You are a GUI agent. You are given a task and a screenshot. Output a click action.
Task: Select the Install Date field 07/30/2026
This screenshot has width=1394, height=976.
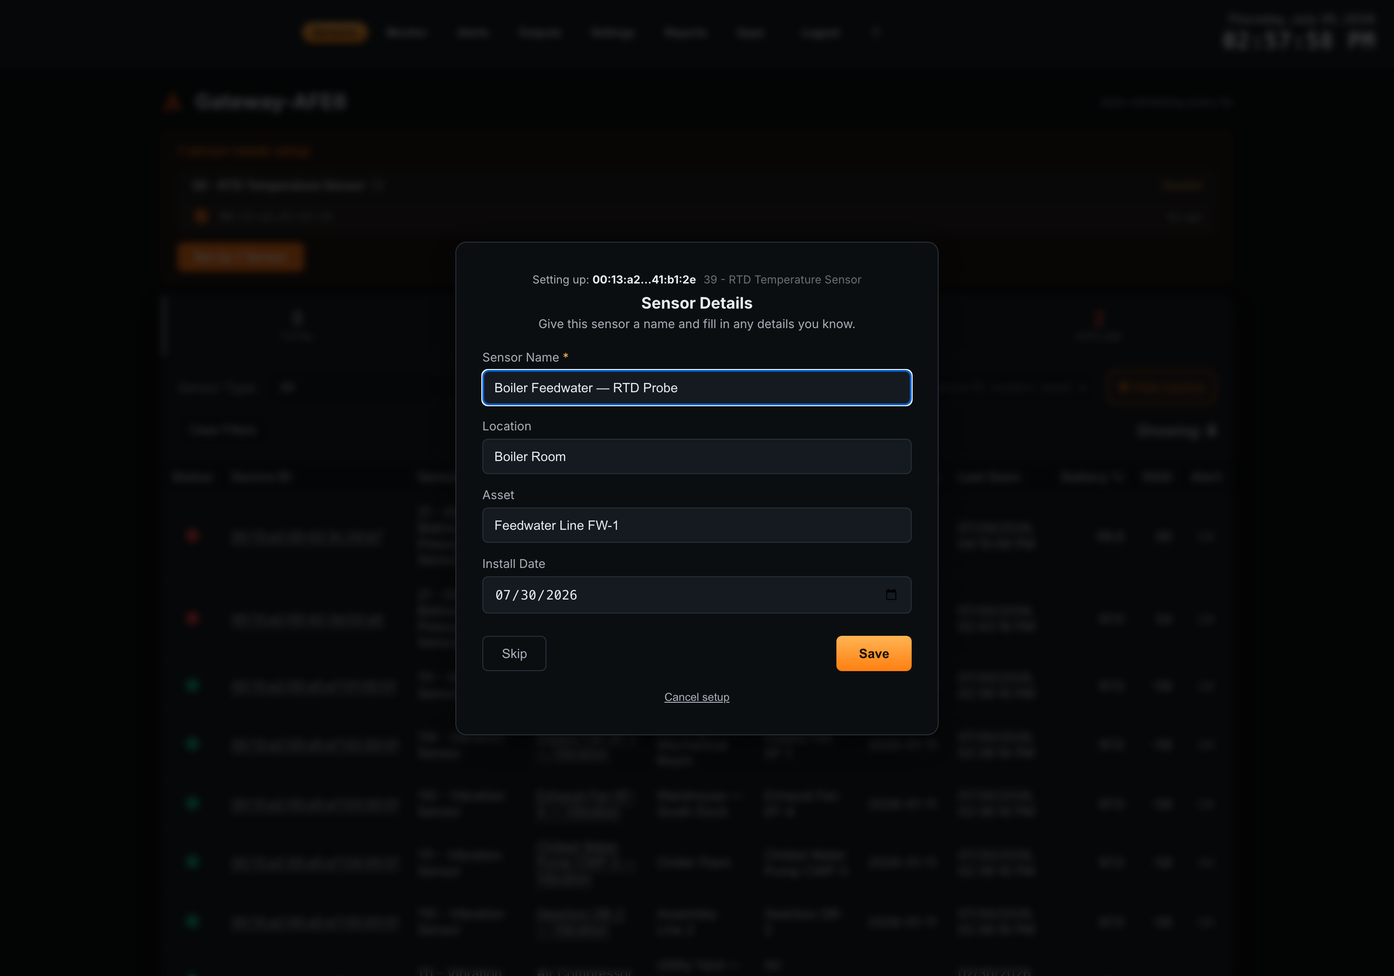coord(697,594)
